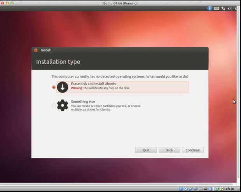
Task: Click the 'Left ⌘' host key label
Action: 229,189
